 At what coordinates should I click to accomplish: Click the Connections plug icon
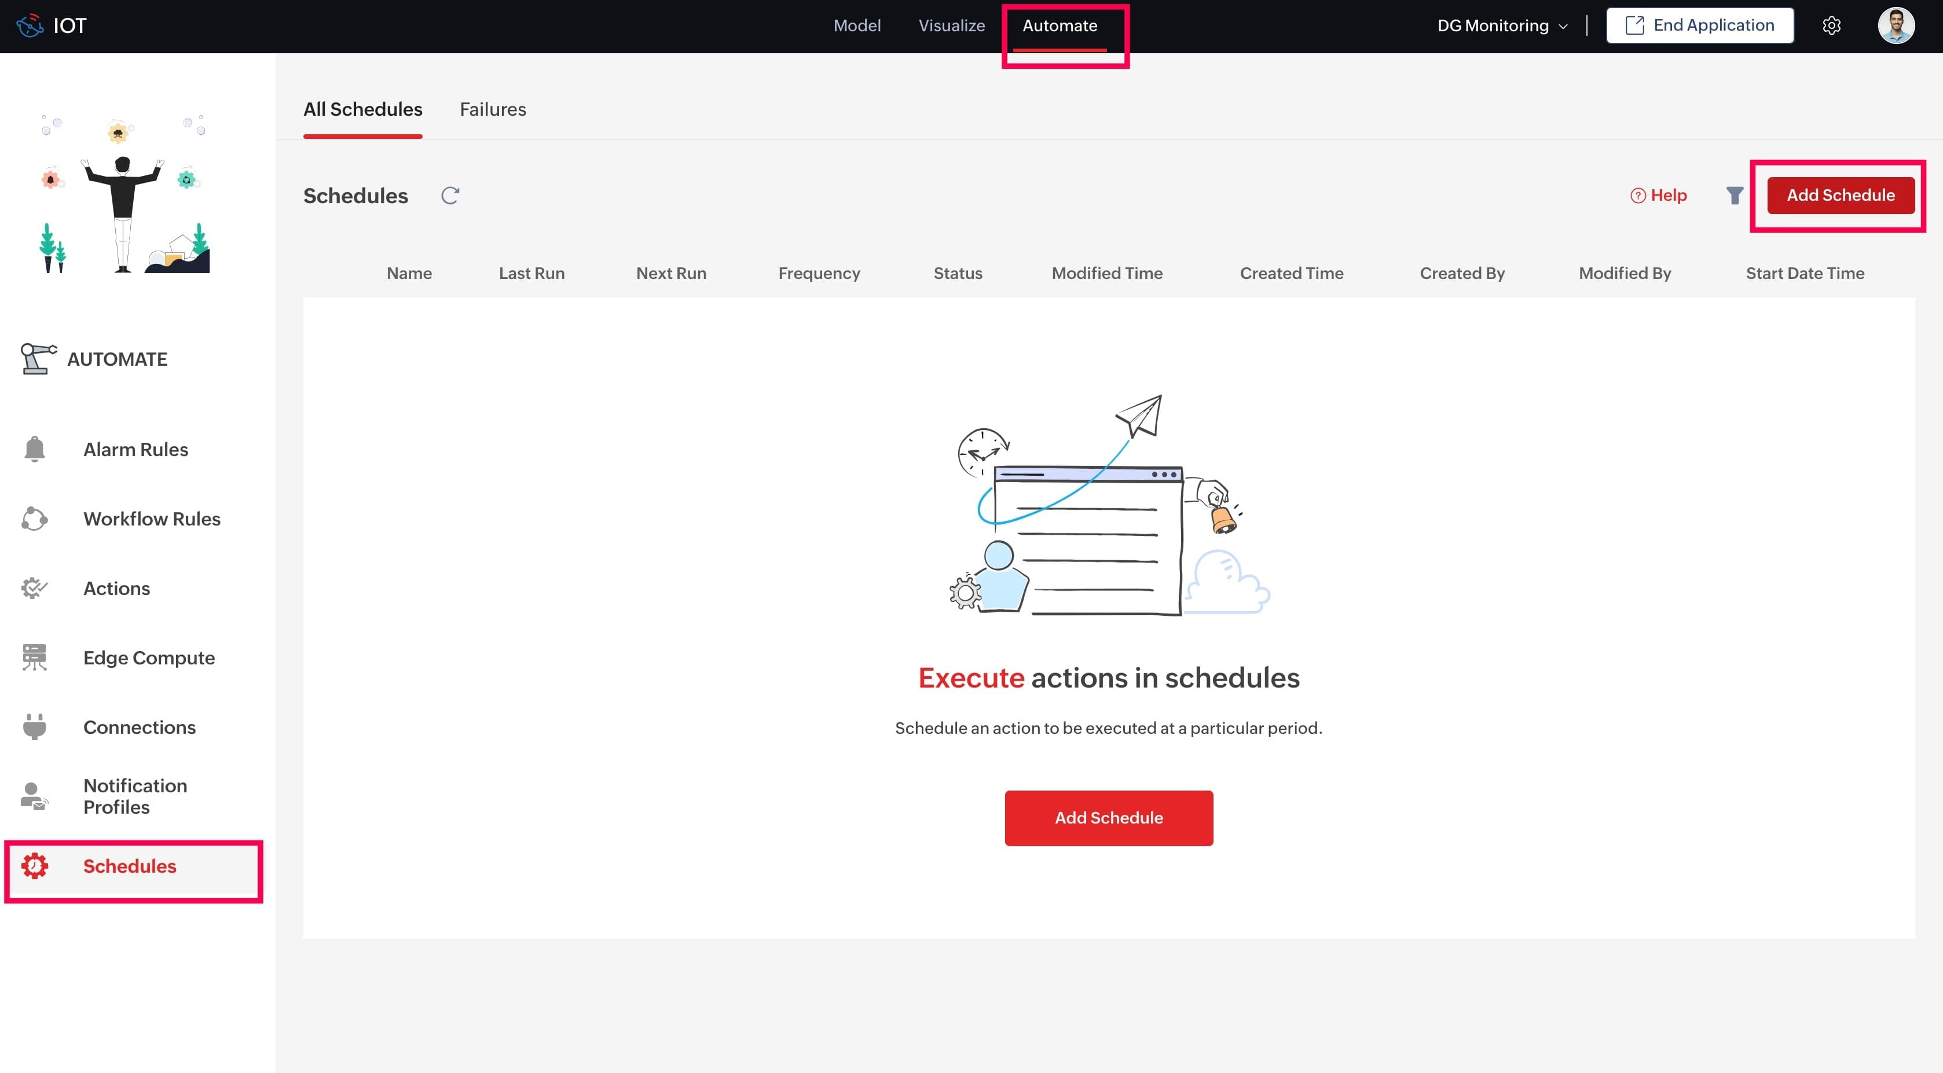click(35, 727)
